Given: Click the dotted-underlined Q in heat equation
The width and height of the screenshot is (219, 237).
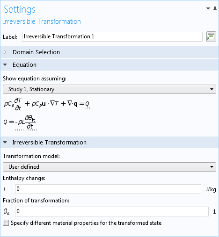Looking at the screenshot, I should point(88,104).
